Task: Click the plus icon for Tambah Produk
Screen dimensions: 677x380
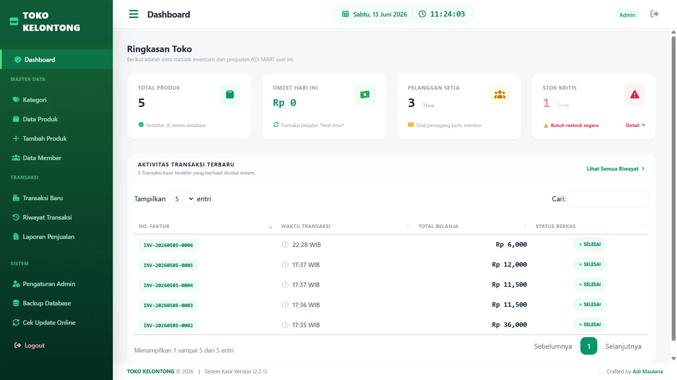Action: pyautogui.click(x=16, y=138)
